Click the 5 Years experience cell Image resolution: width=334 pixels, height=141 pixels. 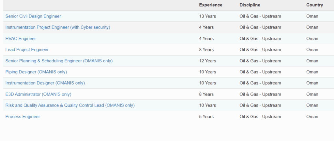point(206,117)
